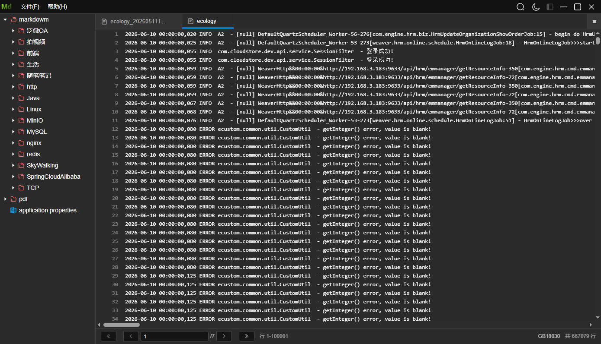The image size is (601, 344).
Task: Expand the Java folder arrow
Action: pyautogui.click(x=13, y=98)
